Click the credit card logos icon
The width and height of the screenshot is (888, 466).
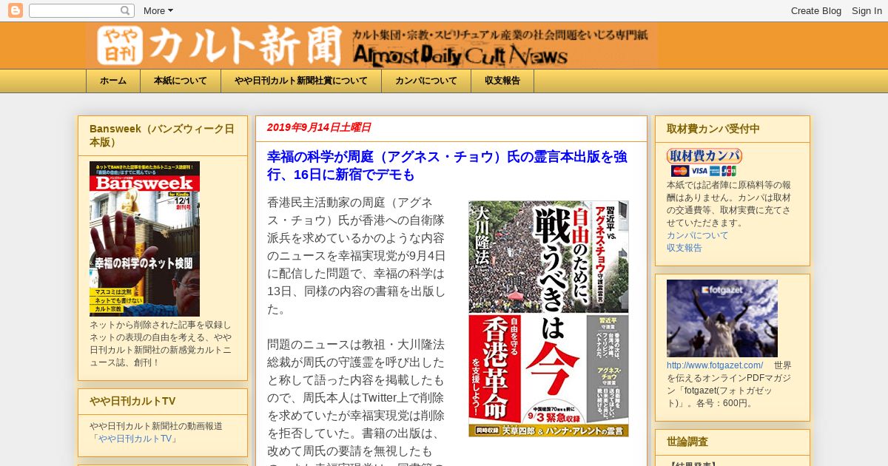click(x=703, y=171)
